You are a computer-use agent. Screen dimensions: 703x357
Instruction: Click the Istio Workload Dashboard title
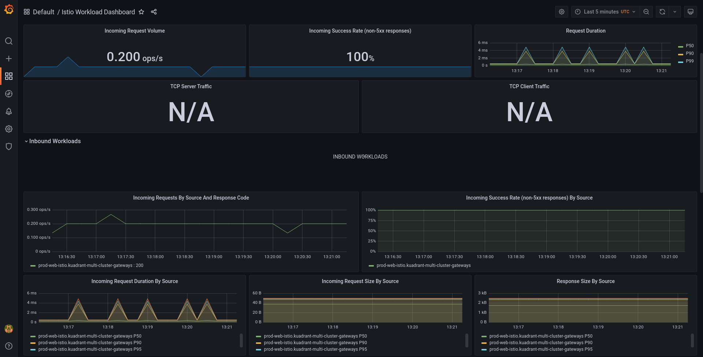click(x=98, y=12)
